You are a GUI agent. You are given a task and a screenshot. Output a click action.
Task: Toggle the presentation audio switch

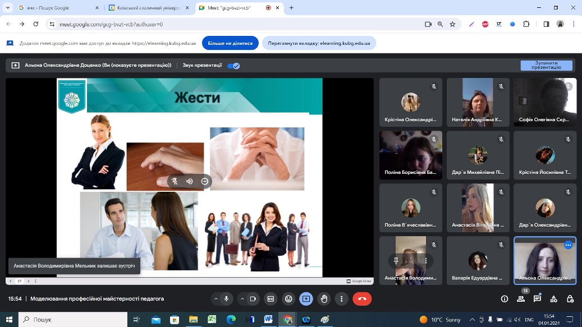233,66
